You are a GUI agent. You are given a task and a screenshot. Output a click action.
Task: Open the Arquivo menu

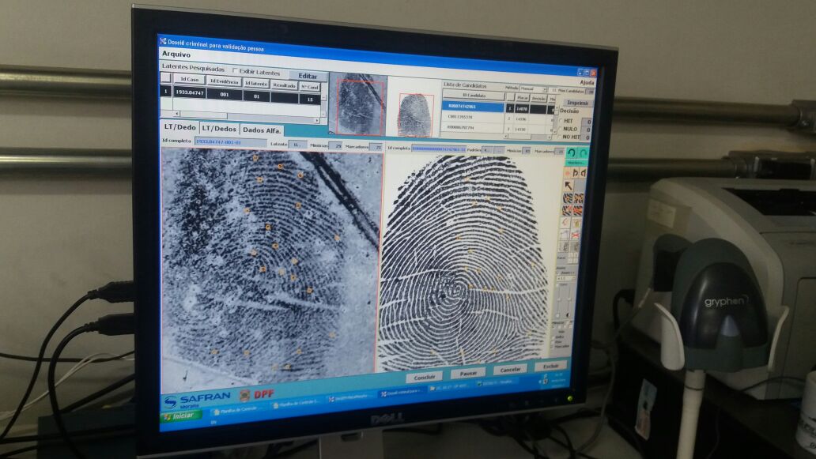point(176,55)
